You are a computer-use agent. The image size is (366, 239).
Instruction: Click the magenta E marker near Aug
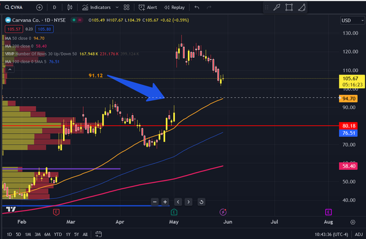(x=328, y=212)
